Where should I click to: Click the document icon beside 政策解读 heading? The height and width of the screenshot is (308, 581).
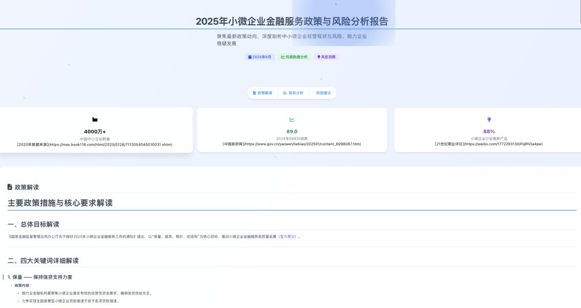point(10,187)
